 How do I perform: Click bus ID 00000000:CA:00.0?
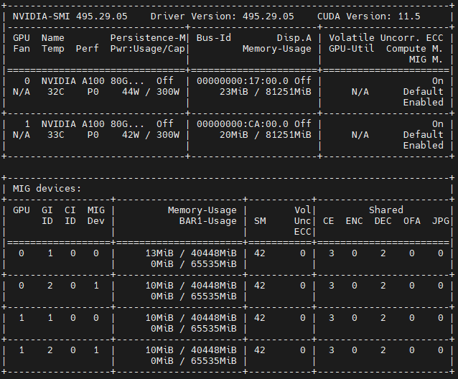click(243, 124)
